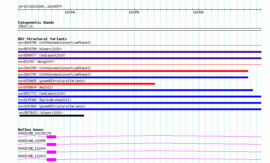Click the black nsv5879023 variant bar
This screenshot has height=163, width=270.
52,116
